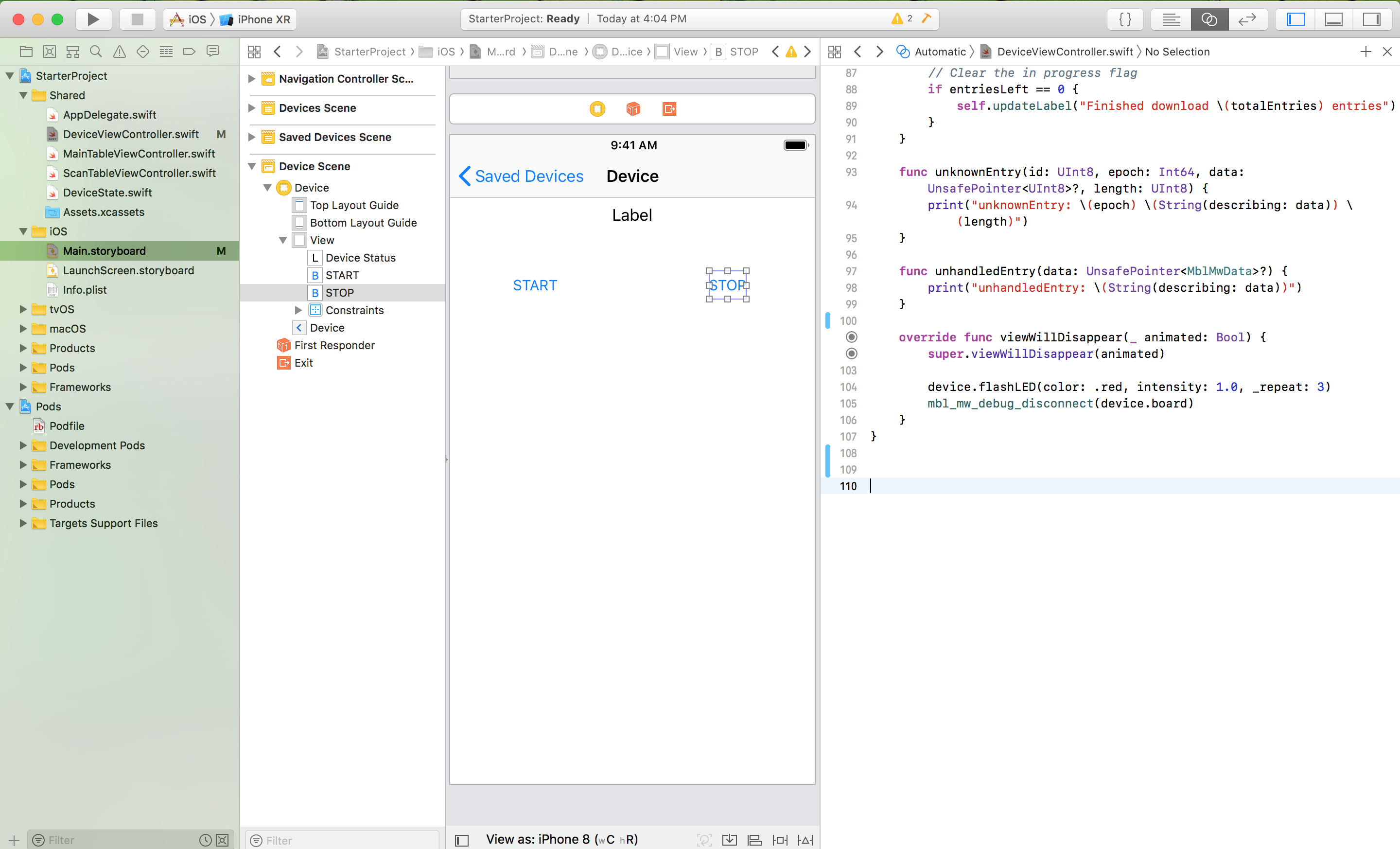Expand the Navigation Controller Scene
Screen dimensions: 1400x849
point(252,79)
